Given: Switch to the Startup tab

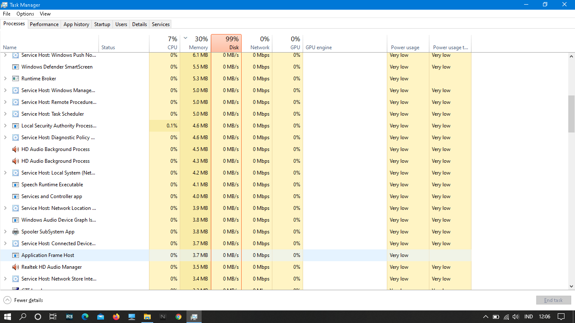Looking at the screenshot, I should [102, 24].
